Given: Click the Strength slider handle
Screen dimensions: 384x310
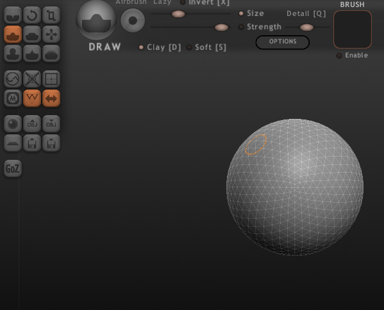Looking at the screenshot, I should pyautogui.click(x=221, y=27).
